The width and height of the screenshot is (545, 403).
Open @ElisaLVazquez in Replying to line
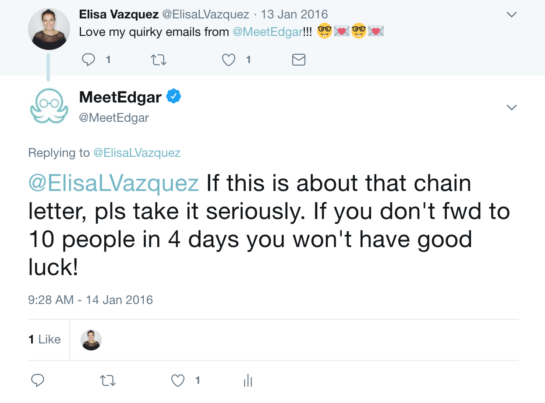pyautogui.click(x=137, y=152)
